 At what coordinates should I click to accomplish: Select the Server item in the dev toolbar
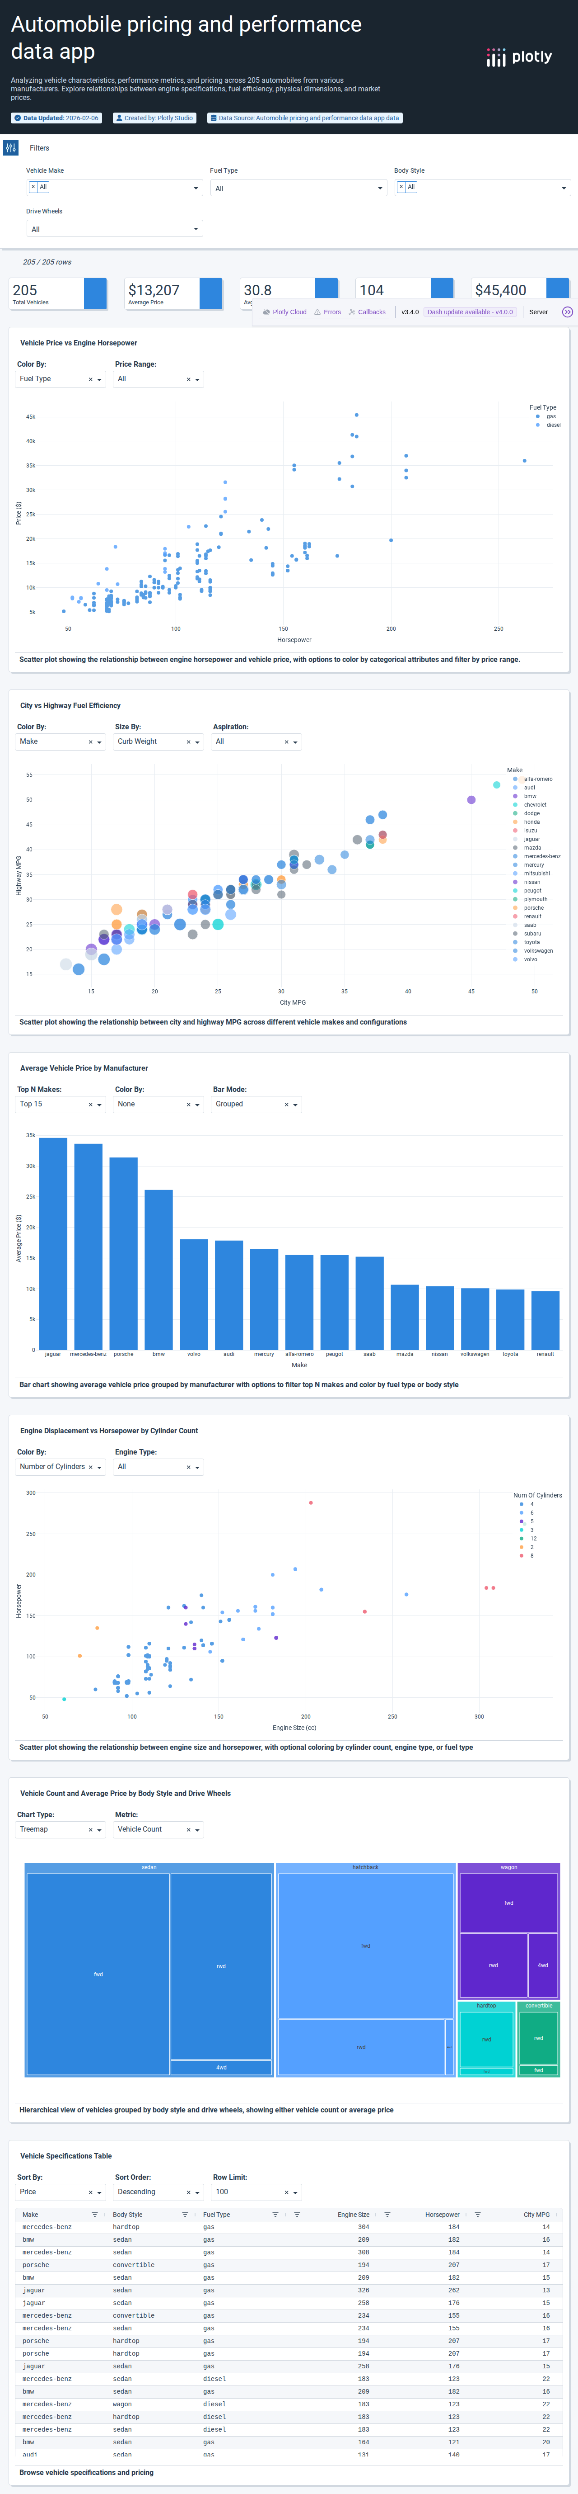(538, 312)
